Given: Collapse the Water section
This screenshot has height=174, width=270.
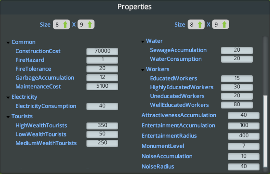Looking at the screenshot, I should [143, 41].
